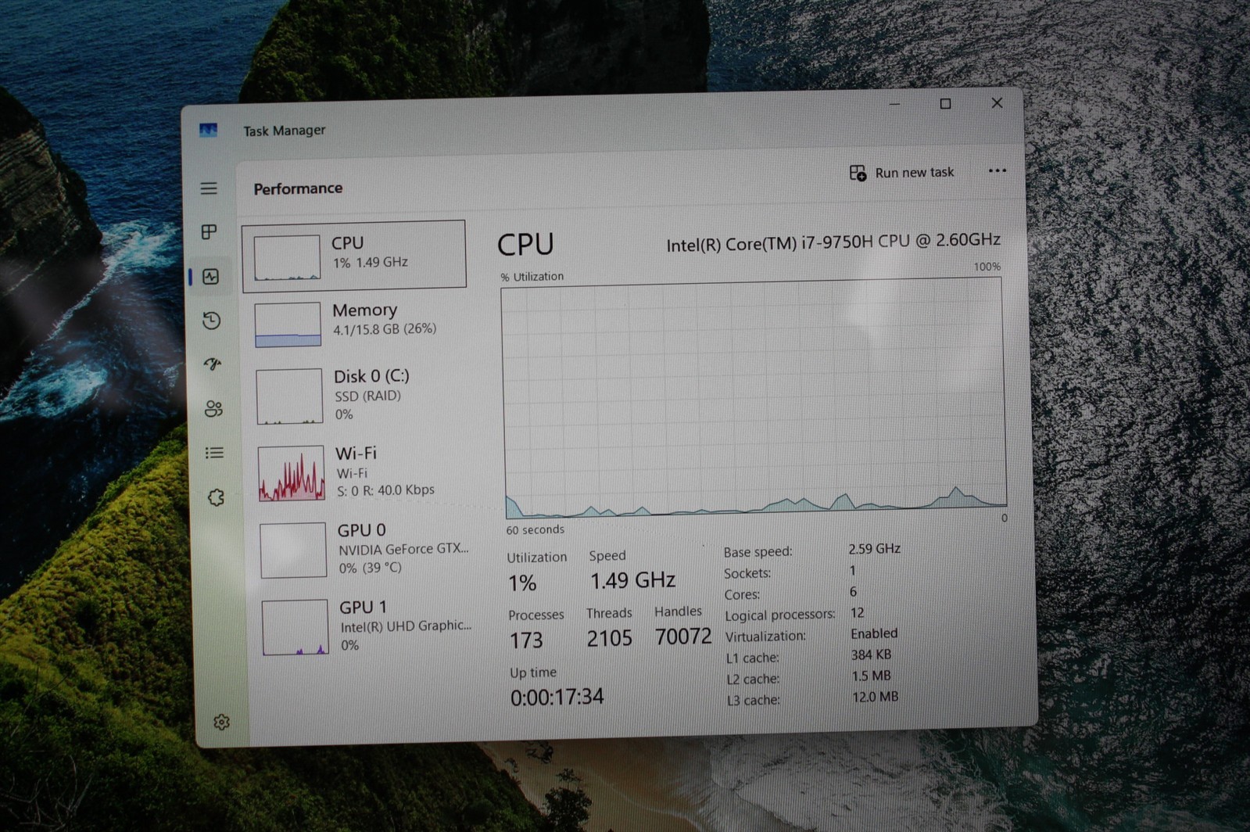Click the Up time 0:00:17:34 value
Viewport: 1250px width, 832px height.
point(557,697)
